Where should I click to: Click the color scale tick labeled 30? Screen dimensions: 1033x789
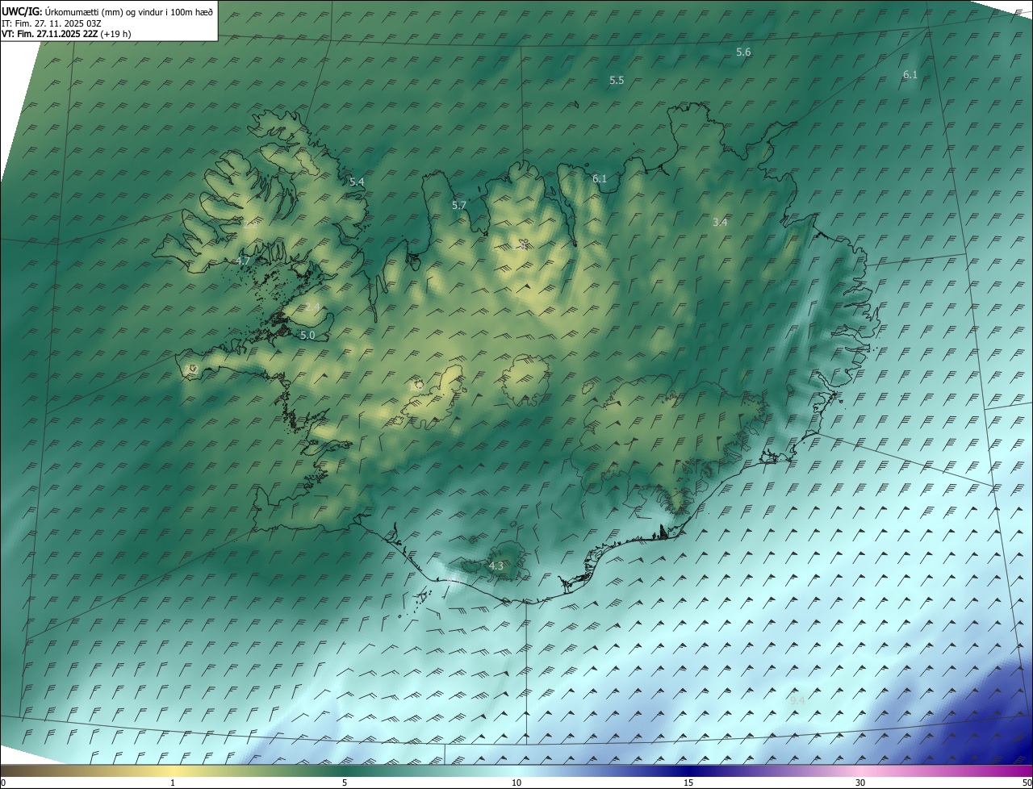click(x=860, y=783)
